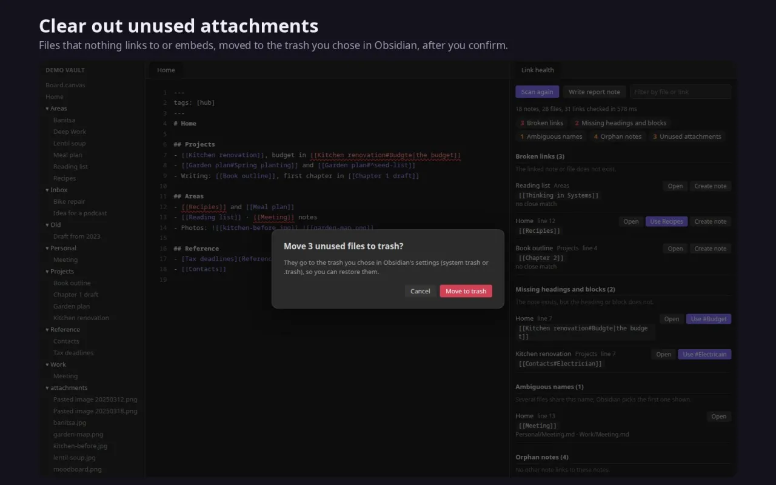
Task: Apply the Use #Budget fix
Action: (709, 319)
